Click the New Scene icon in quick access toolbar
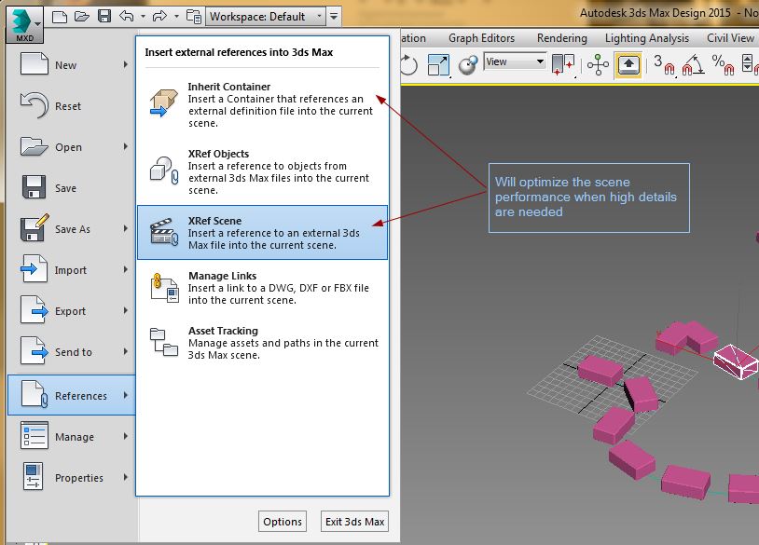The image size is (759, 545). click(59, 17)
